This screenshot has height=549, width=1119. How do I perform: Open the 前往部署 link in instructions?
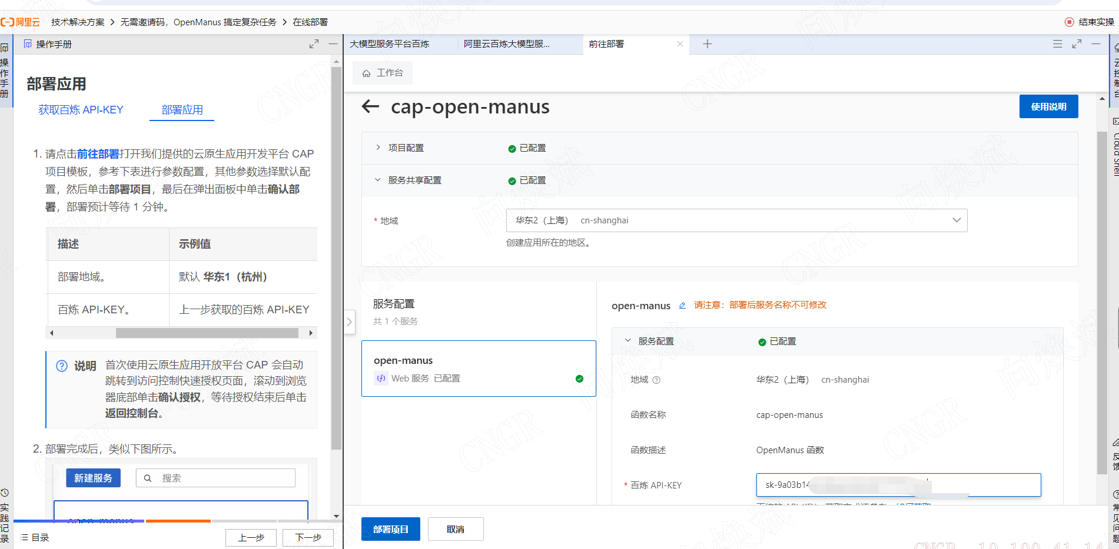98,154
